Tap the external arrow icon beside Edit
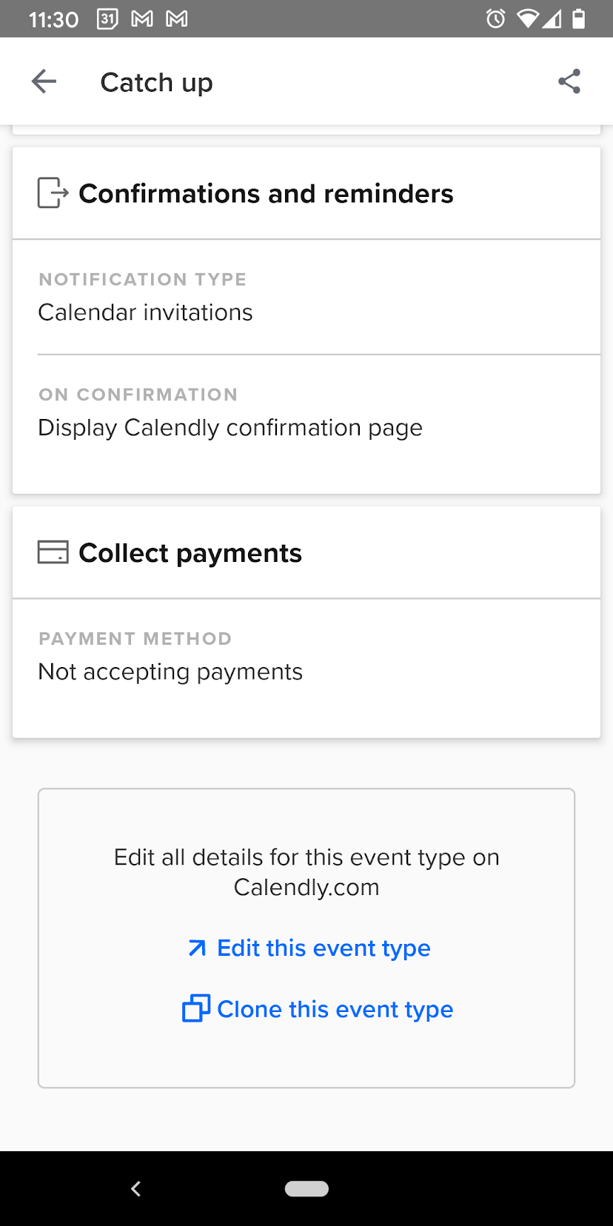The image size is (613, 1226). click(197, 948)
